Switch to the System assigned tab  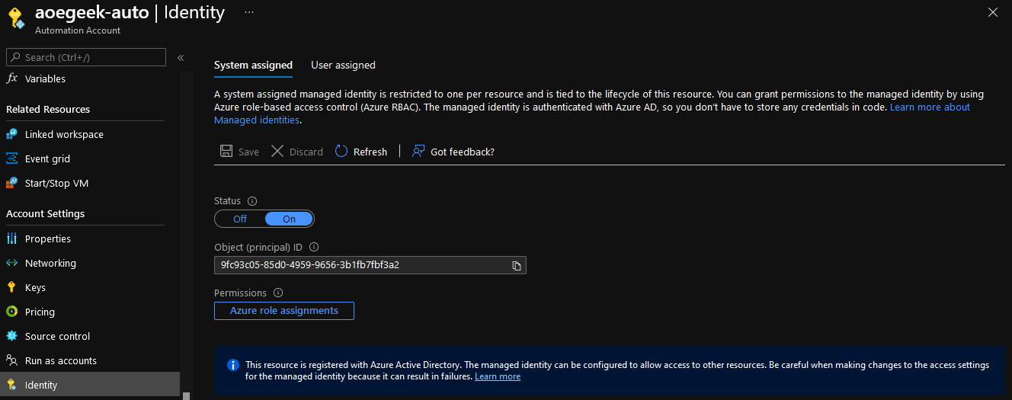pos(253,65)
